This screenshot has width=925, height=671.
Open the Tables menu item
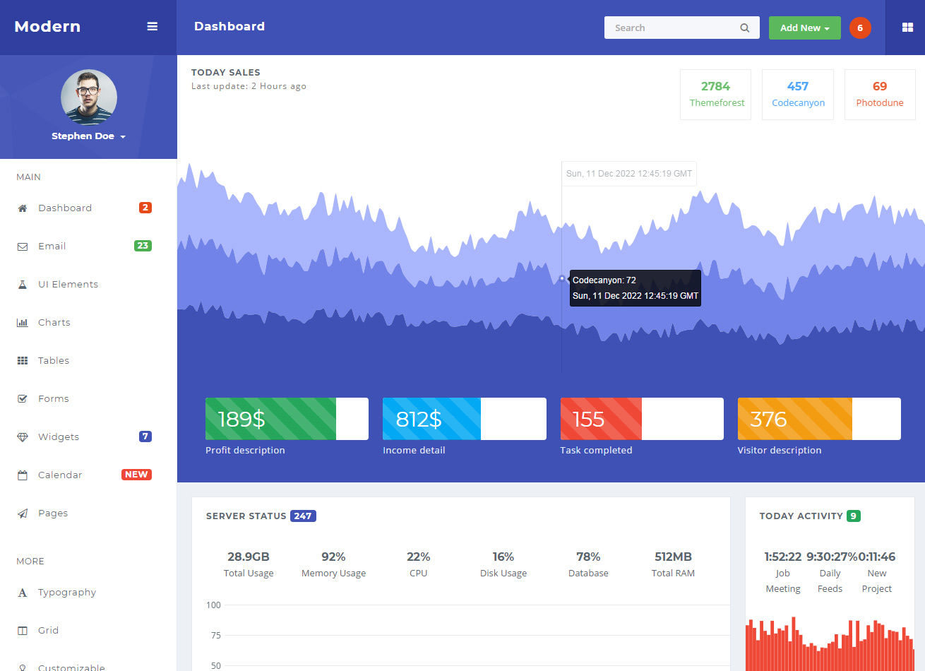[x=54, y=361]
